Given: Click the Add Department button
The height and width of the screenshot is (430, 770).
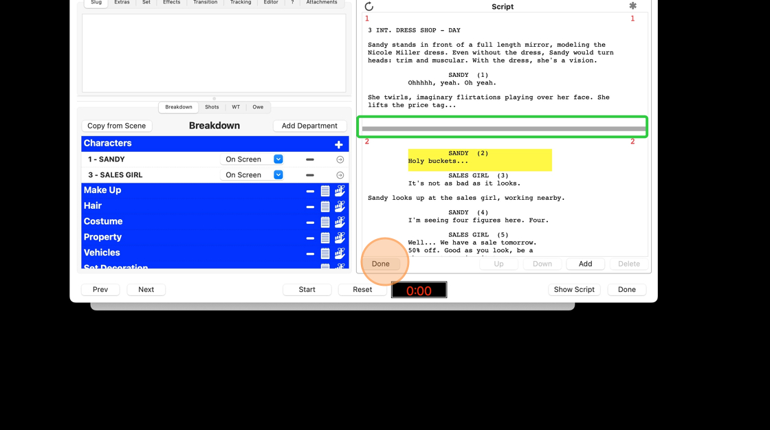Looking at the screenshot, I should pos(309,126).
